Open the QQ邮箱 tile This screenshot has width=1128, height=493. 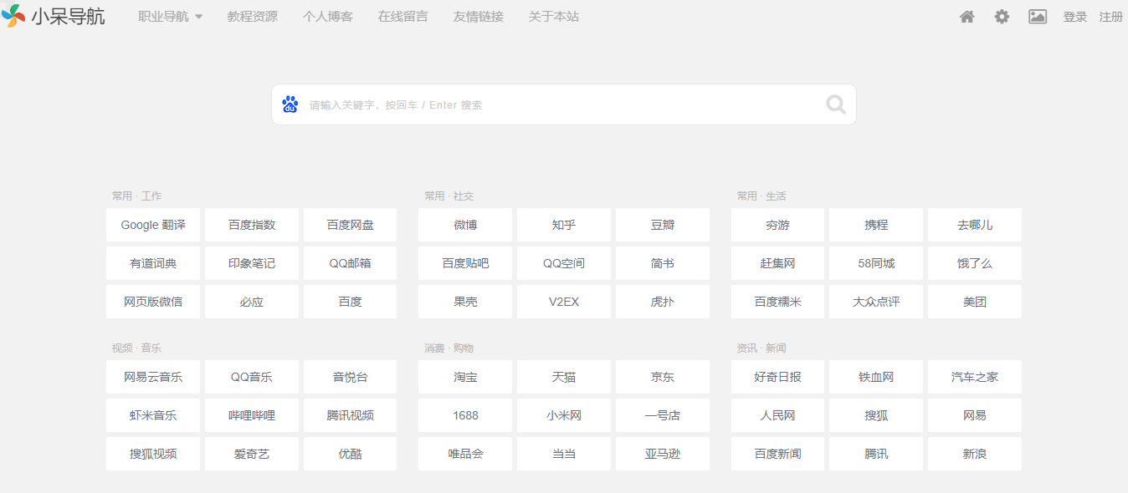(351, 263)
